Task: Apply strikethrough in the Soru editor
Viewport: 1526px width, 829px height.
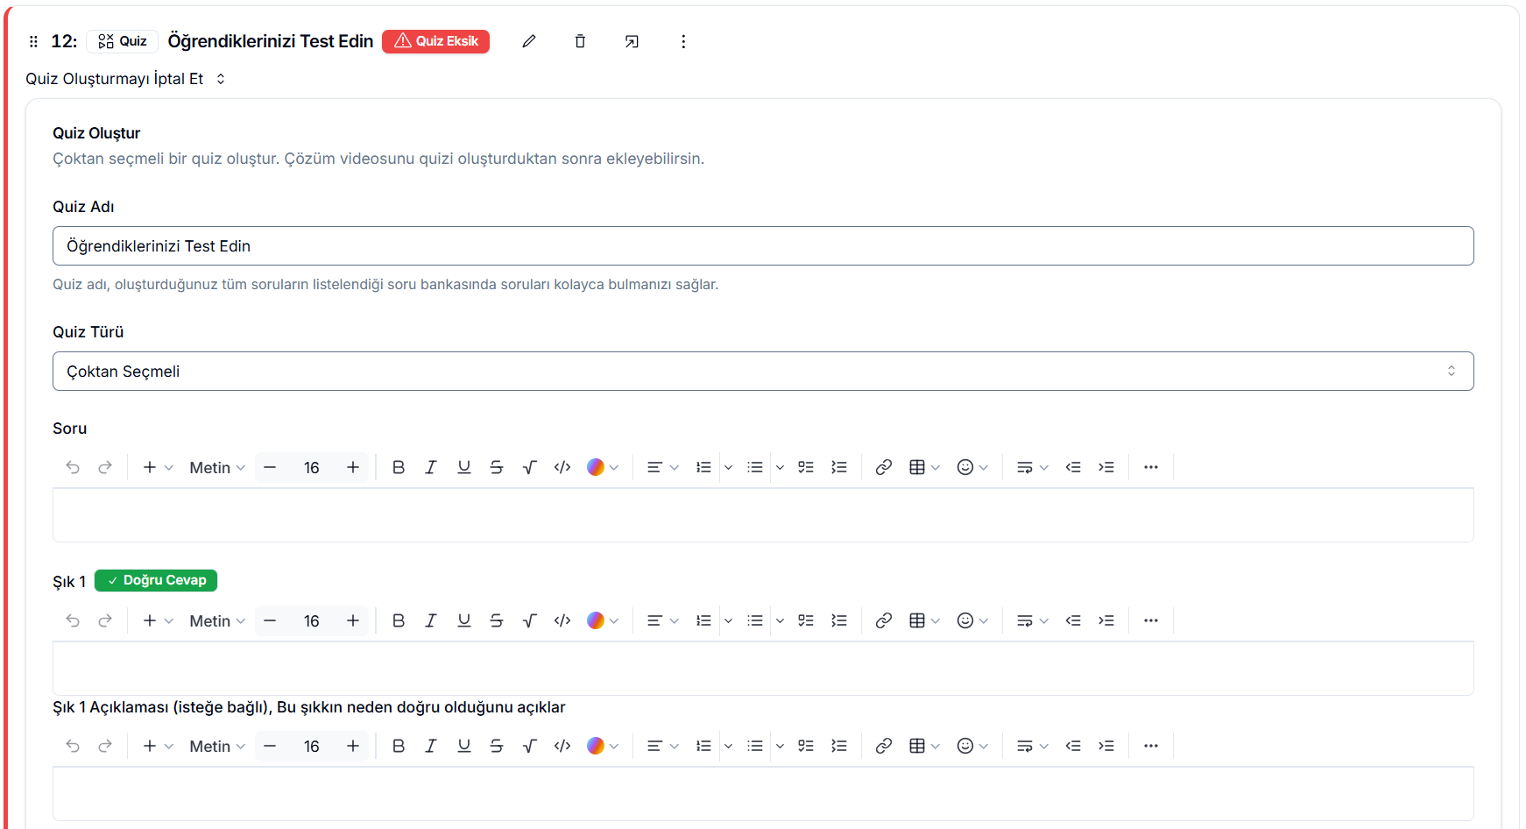Action: [497, 467]
